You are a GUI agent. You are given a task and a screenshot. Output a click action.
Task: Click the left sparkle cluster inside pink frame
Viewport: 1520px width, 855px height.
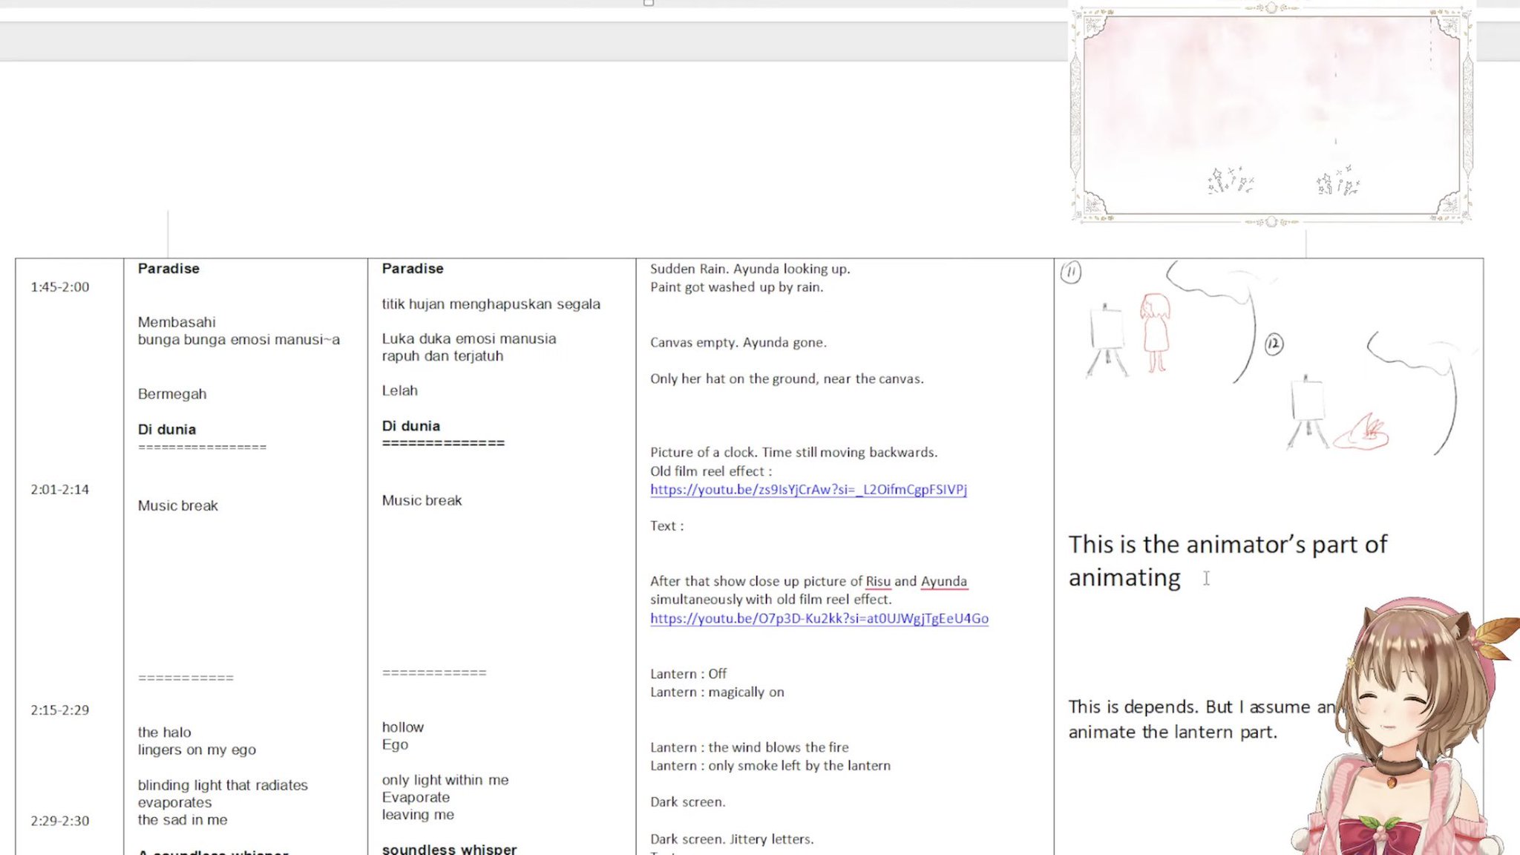pyautogui.click(x=1230, y=180)
